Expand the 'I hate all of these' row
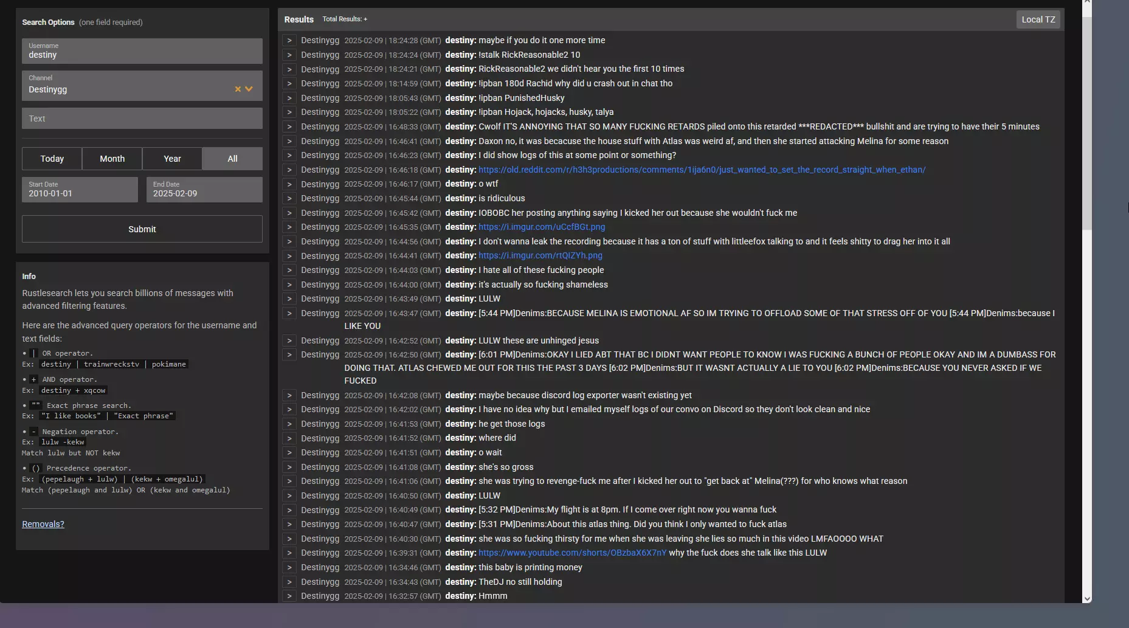The image size is (1129, 628). [289, 270]
